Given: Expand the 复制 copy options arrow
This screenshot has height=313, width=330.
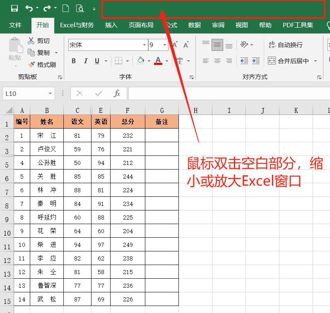Looking at the screenshot, I should click(x=56, y=53).
